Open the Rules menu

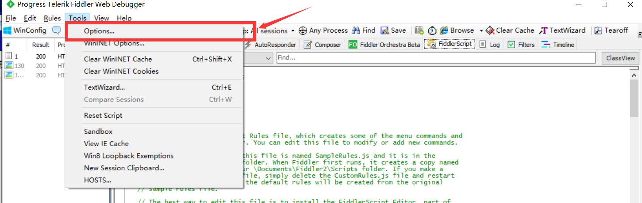click(52, 18)
